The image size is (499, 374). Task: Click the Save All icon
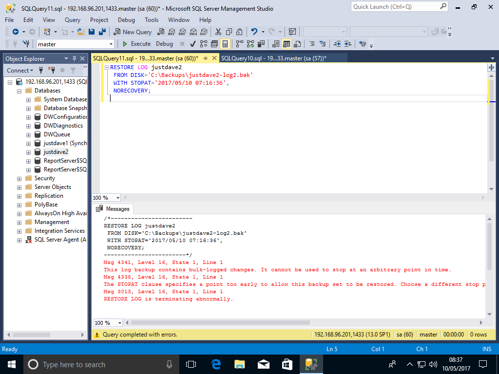point(102,32)
